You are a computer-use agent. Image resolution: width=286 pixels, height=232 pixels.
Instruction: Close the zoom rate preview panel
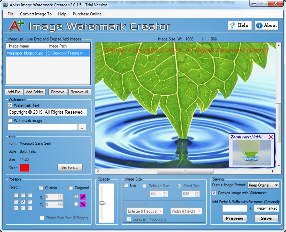(x=271, y=137)
